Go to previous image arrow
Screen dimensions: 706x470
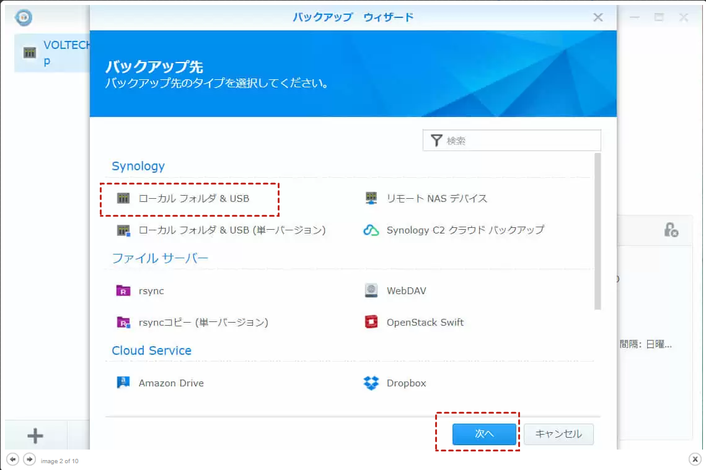[x=13, y=459]
